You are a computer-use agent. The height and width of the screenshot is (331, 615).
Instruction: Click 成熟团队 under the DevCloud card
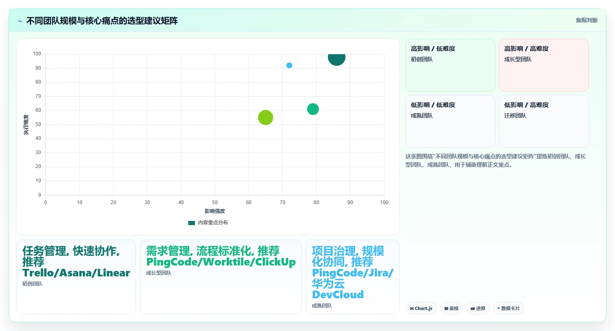(x=322, y=306)
